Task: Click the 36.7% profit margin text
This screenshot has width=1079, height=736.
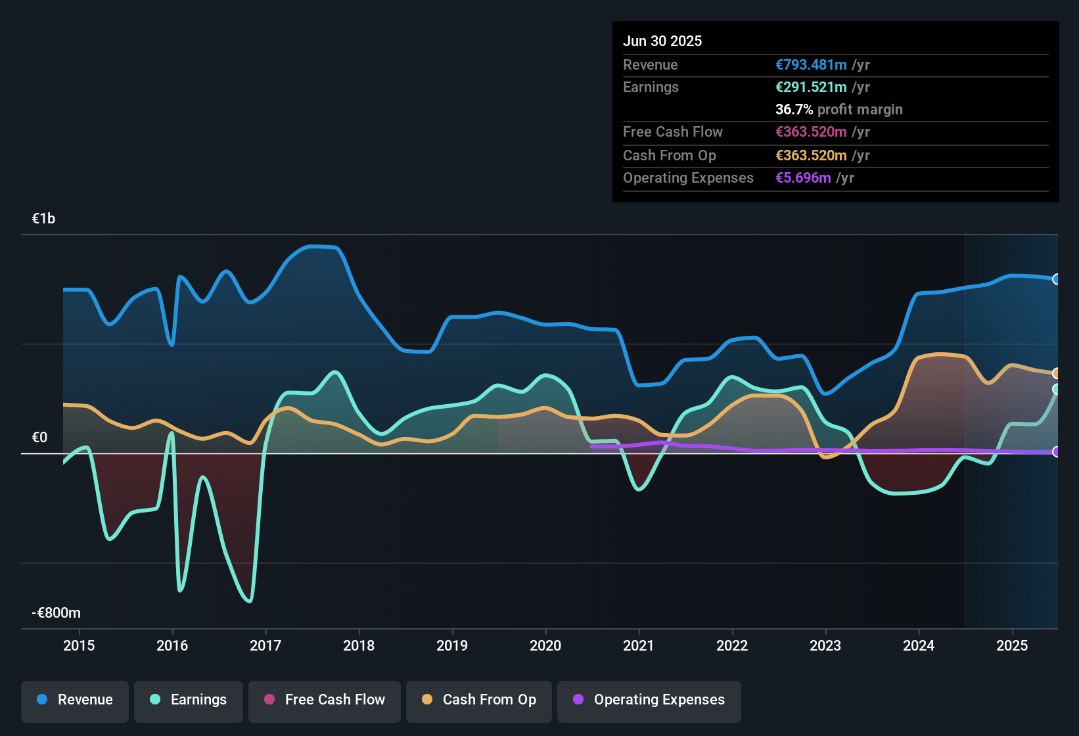Action: click(x=839, y=109)
